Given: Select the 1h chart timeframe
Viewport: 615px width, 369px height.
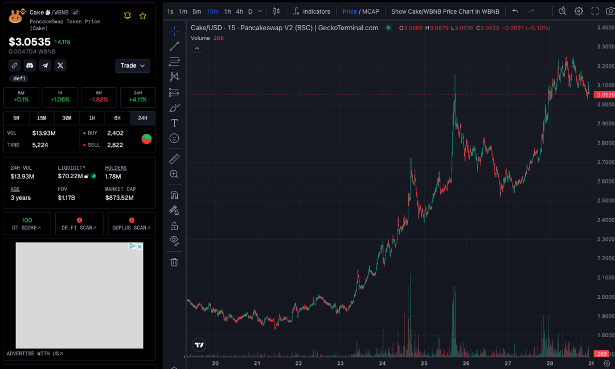Looking at the screenshot, I should tap(227, 11).
